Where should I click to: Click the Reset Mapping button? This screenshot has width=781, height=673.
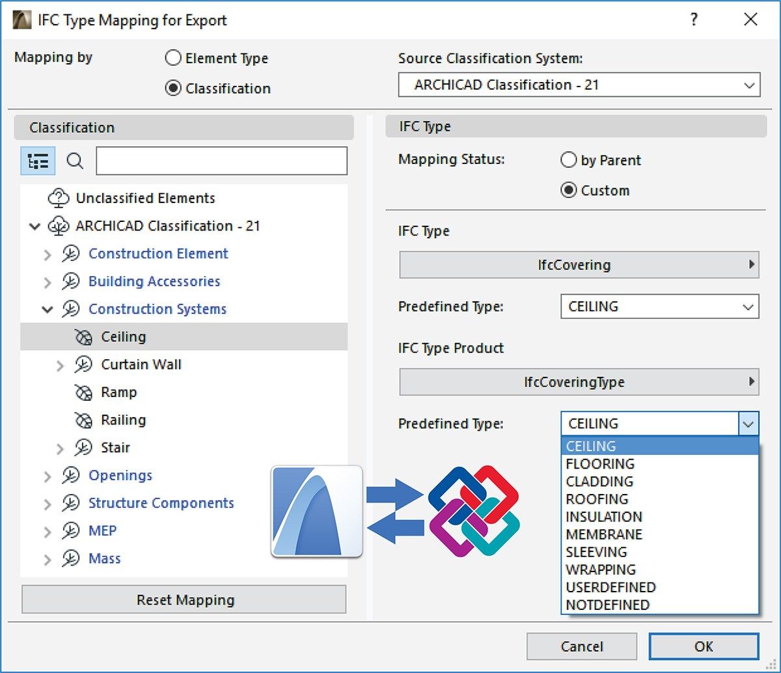184,599
